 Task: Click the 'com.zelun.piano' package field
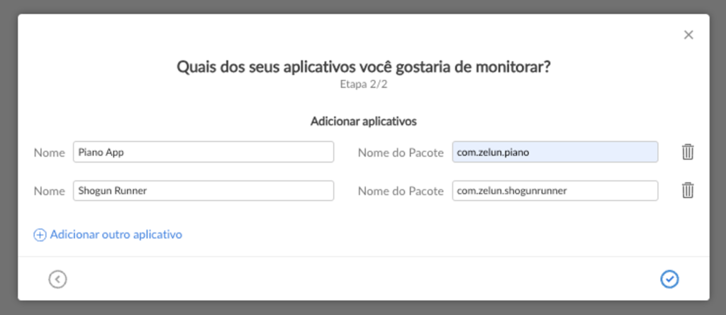click(554, 152)
